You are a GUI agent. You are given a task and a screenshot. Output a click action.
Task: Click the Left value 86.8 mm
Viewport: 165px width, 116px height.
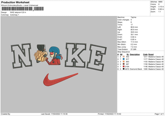coord(134,27)
